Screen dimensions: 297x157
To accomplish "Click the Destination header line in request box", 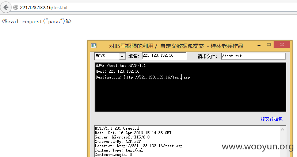I will [x=142, y=77].
